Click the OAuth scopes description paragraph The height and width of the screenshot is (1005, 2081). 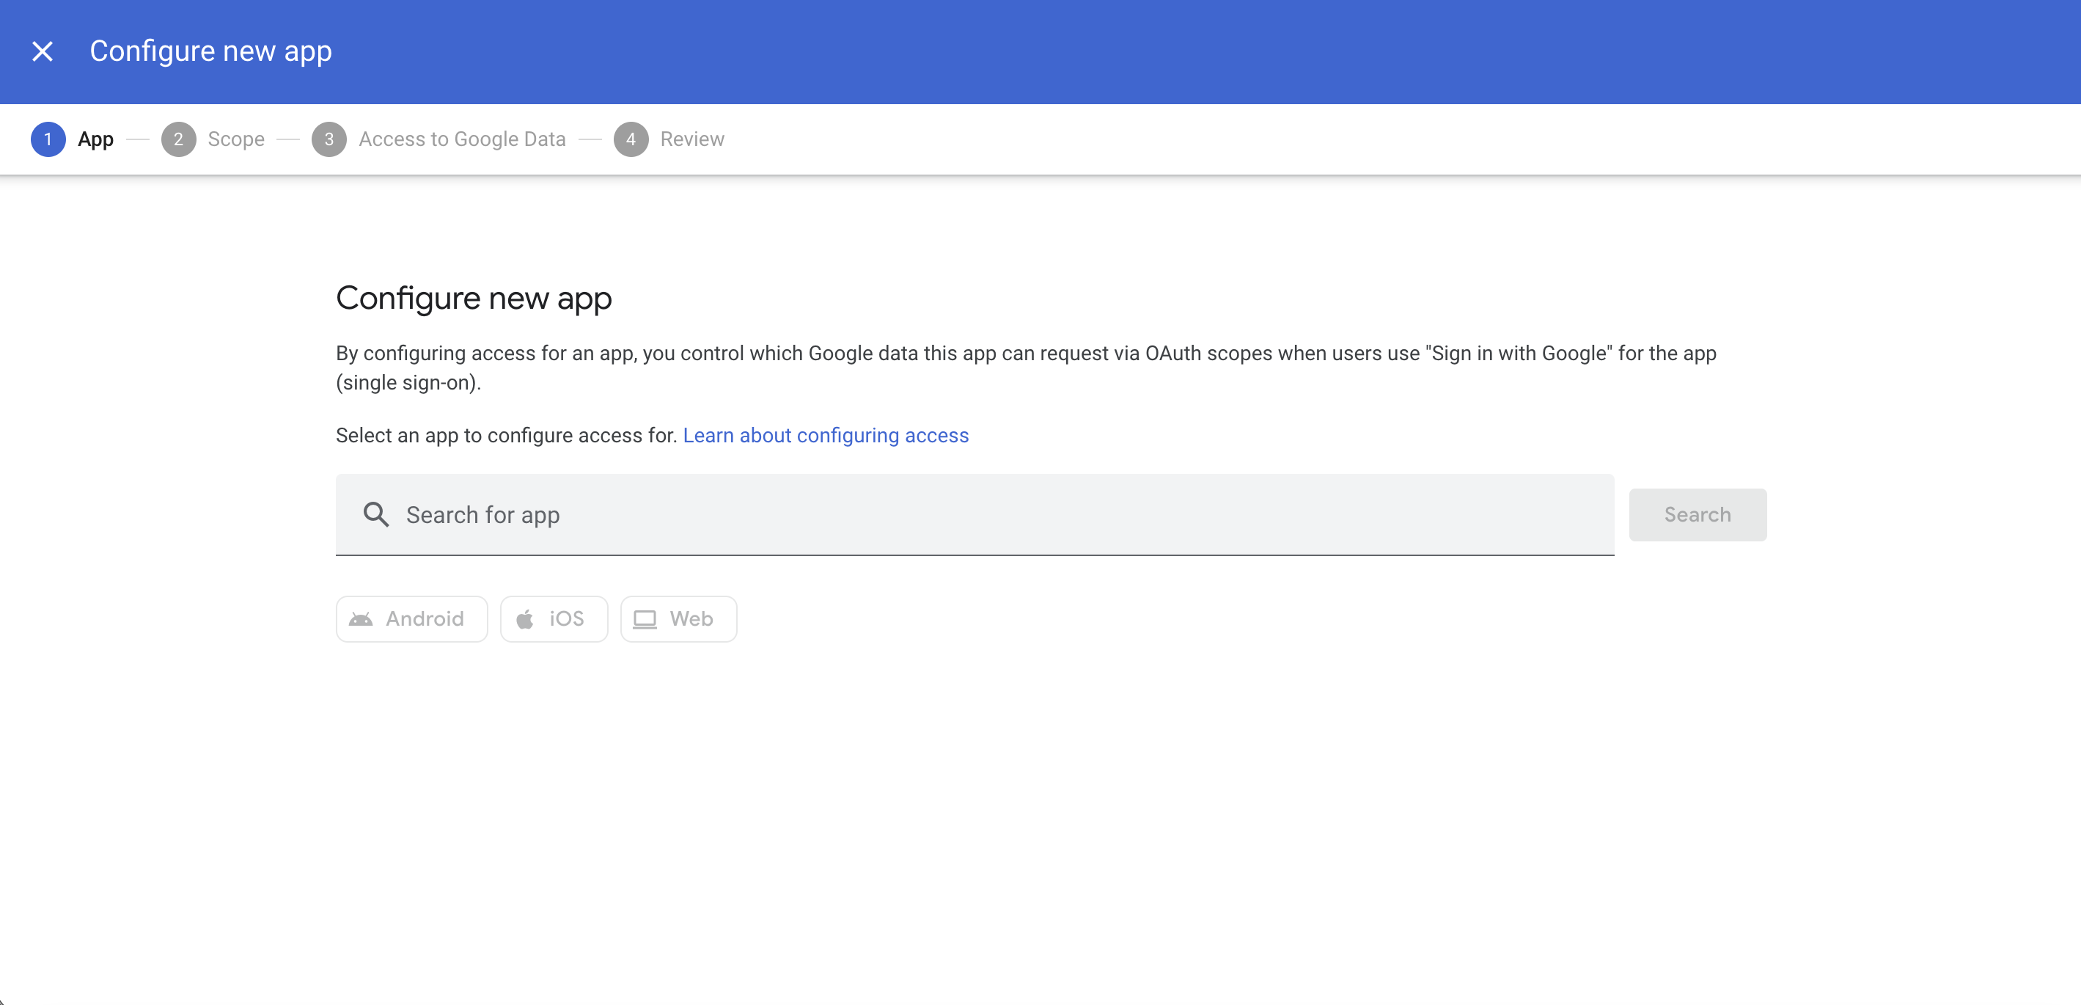click(x=1026, y=368)
